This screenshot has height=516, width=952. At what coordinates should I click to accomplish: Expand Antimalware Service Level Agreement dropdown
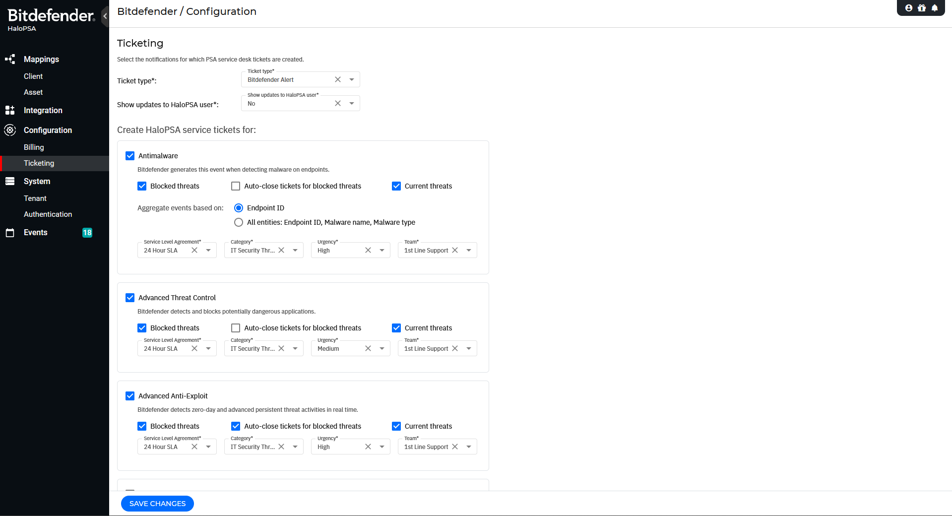click(x=208, y=250)
